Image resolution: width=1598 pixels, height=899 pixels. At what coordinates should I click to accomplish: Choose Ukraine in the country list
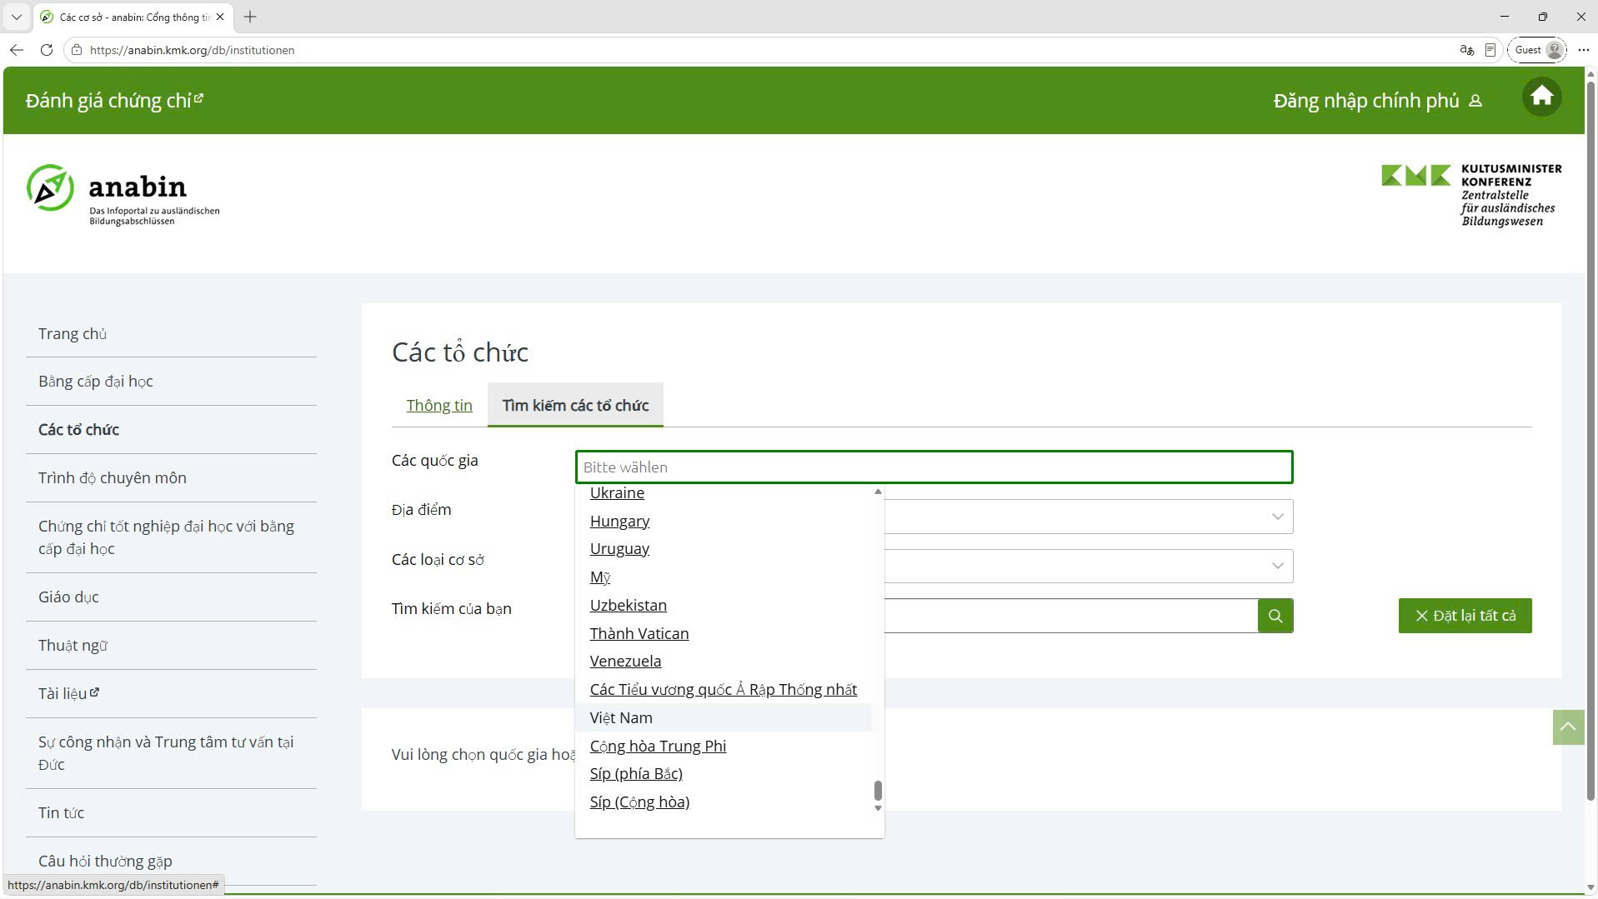tap(617, 492)
